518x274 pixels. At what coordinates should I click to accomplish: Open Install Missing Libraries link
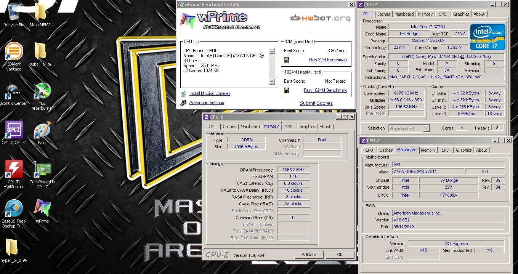point(210,93)
